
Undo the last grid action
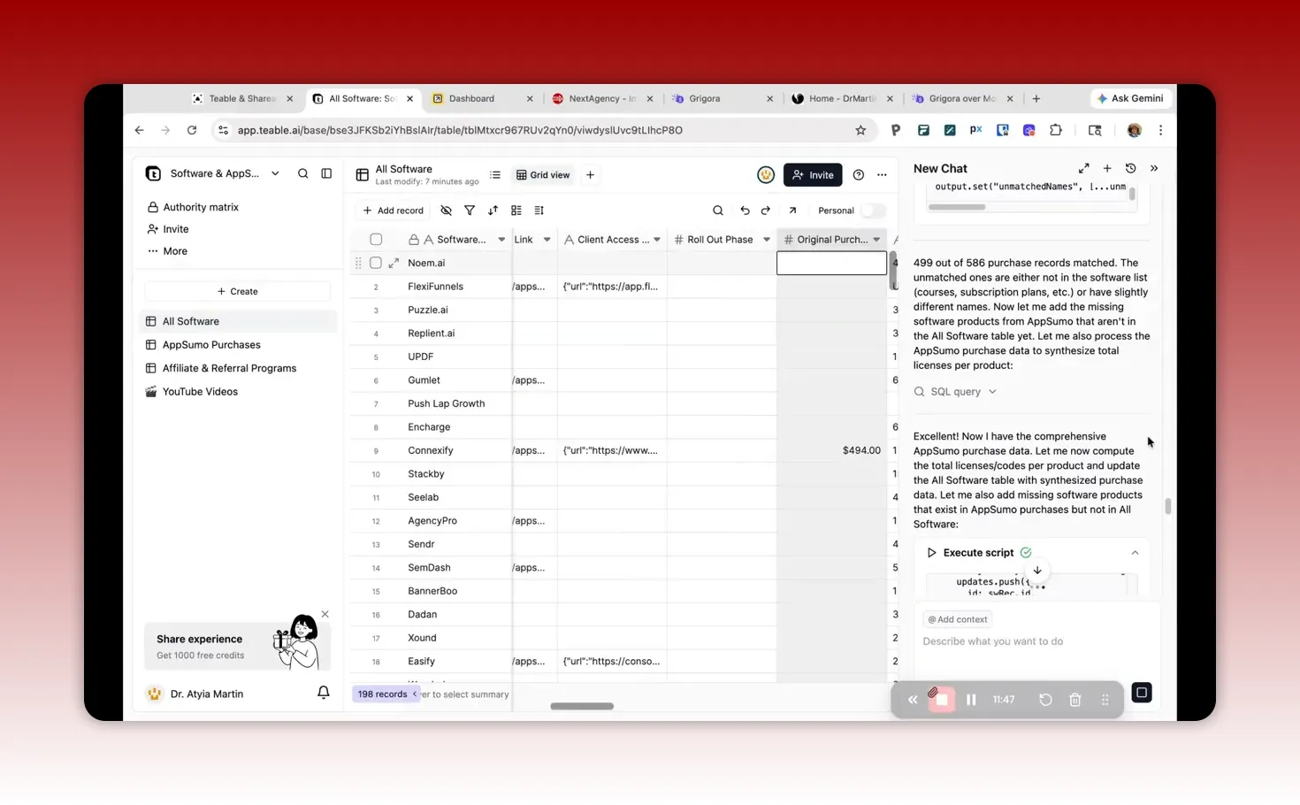[x=745, y=211]
